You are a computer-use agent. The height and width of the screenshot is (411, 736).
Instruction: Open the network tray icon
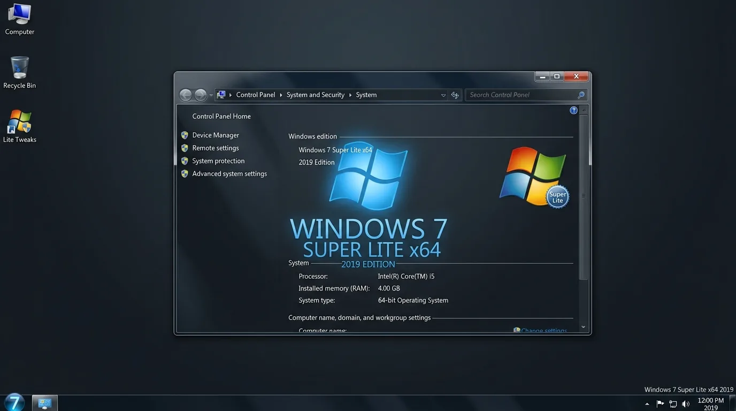(x=673, y=404)
